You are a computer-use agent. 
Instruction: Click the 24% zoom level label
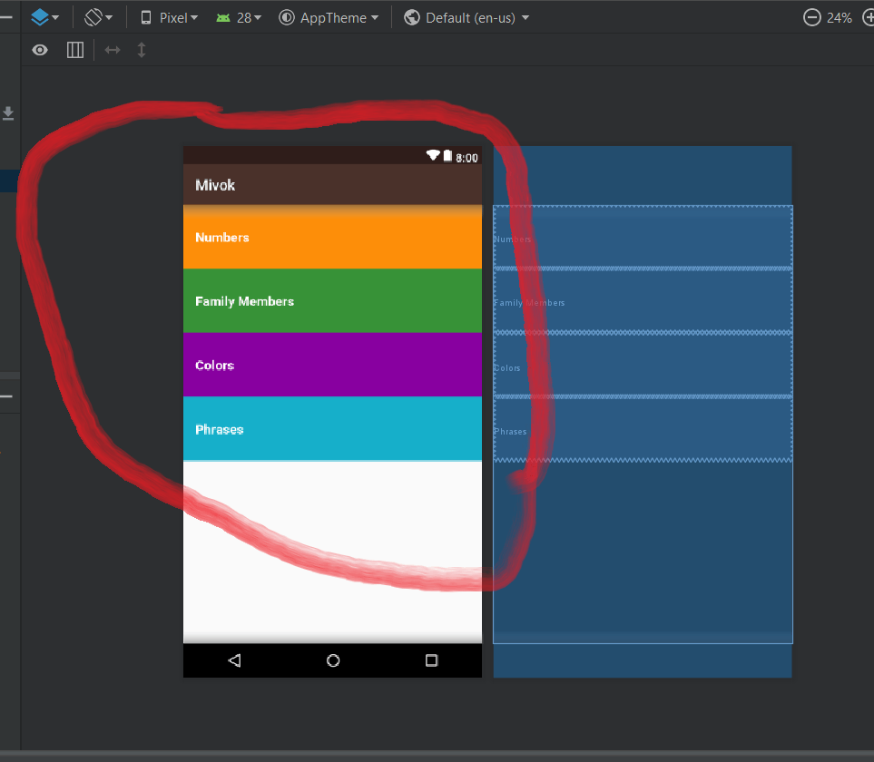click(x=840, y=17)
